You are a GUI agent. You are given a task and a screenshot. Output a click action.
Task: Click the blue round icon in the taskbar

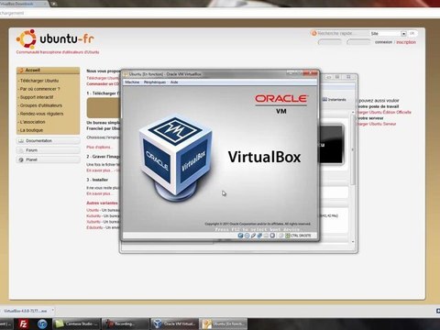coord(42,324)
